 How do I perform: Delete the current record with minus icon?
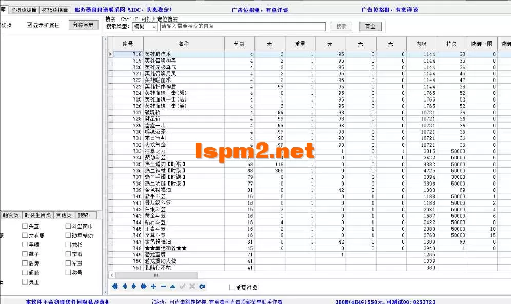click(x=163, y=287)
